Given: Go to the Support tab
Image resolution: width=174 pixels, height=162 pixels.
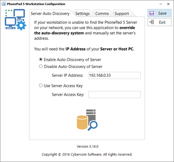Looking at the screenshot, I should coord(122,13).
